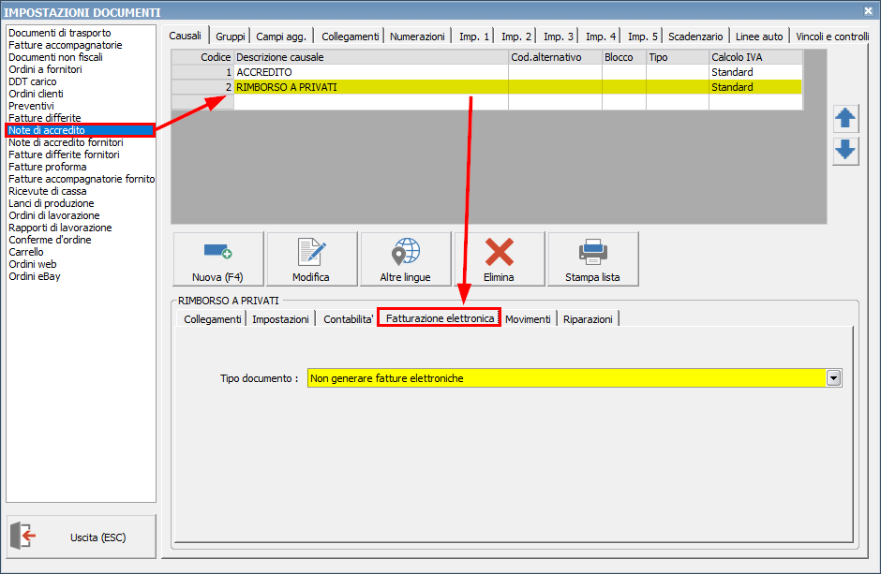The height and width of the screenshot is (574, 881).
Task: Click the Descrizione causale column header
Action: pos(371,57)
